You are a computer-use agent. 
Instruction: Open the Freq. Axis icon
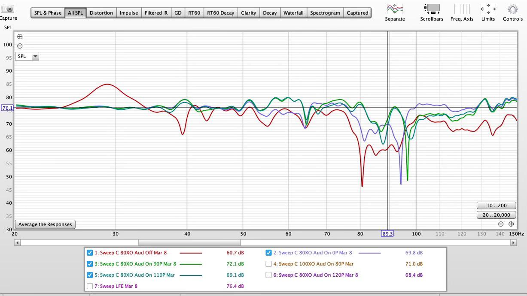click(462, 9)
